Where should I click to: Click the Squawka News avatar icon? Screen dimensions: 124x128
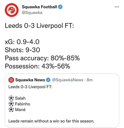click(11, 80)
